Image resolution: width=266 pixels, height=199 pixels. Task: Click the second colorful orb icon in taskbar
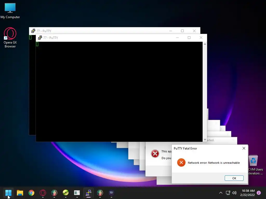click(x=100, y=193)
